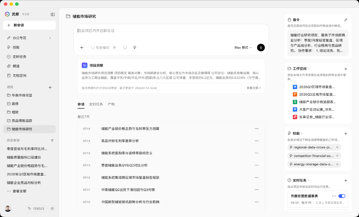Expand the 技能 panel chevron
359x217 pixels.
click(x=302, y=133)
